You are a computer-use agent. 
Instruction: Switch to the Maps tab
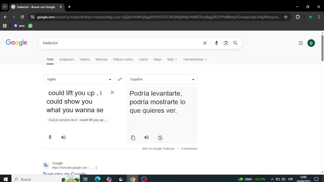coord(157,59)
